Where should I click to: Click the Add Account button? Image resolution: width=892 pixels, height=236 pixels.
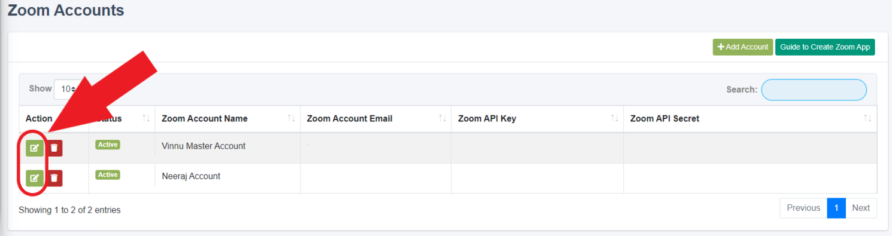742,47
